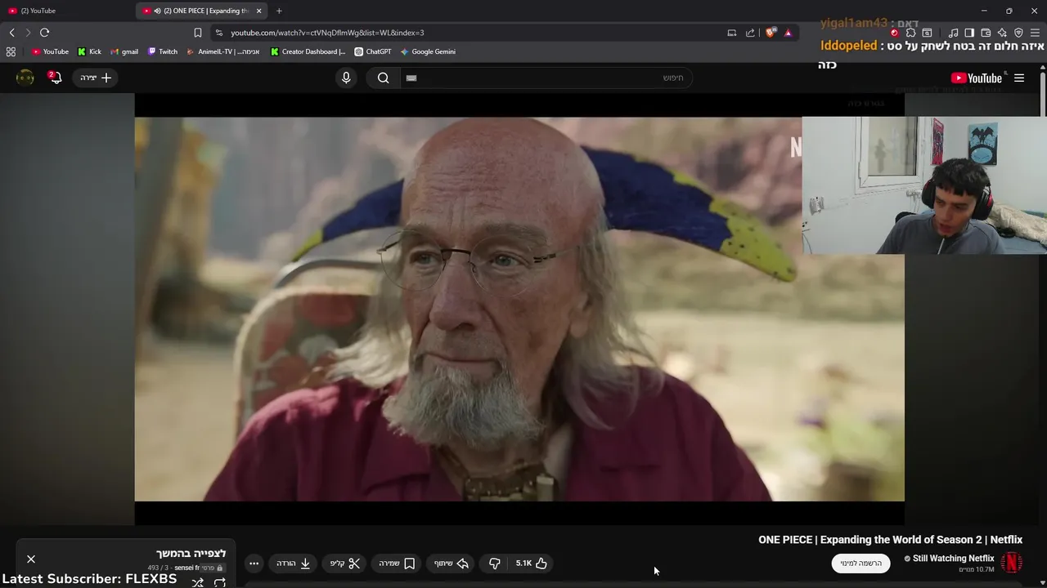This screenshot has width=1047, height=588.
Task: Go to the YouTube home logo
Action: (977, 78)
